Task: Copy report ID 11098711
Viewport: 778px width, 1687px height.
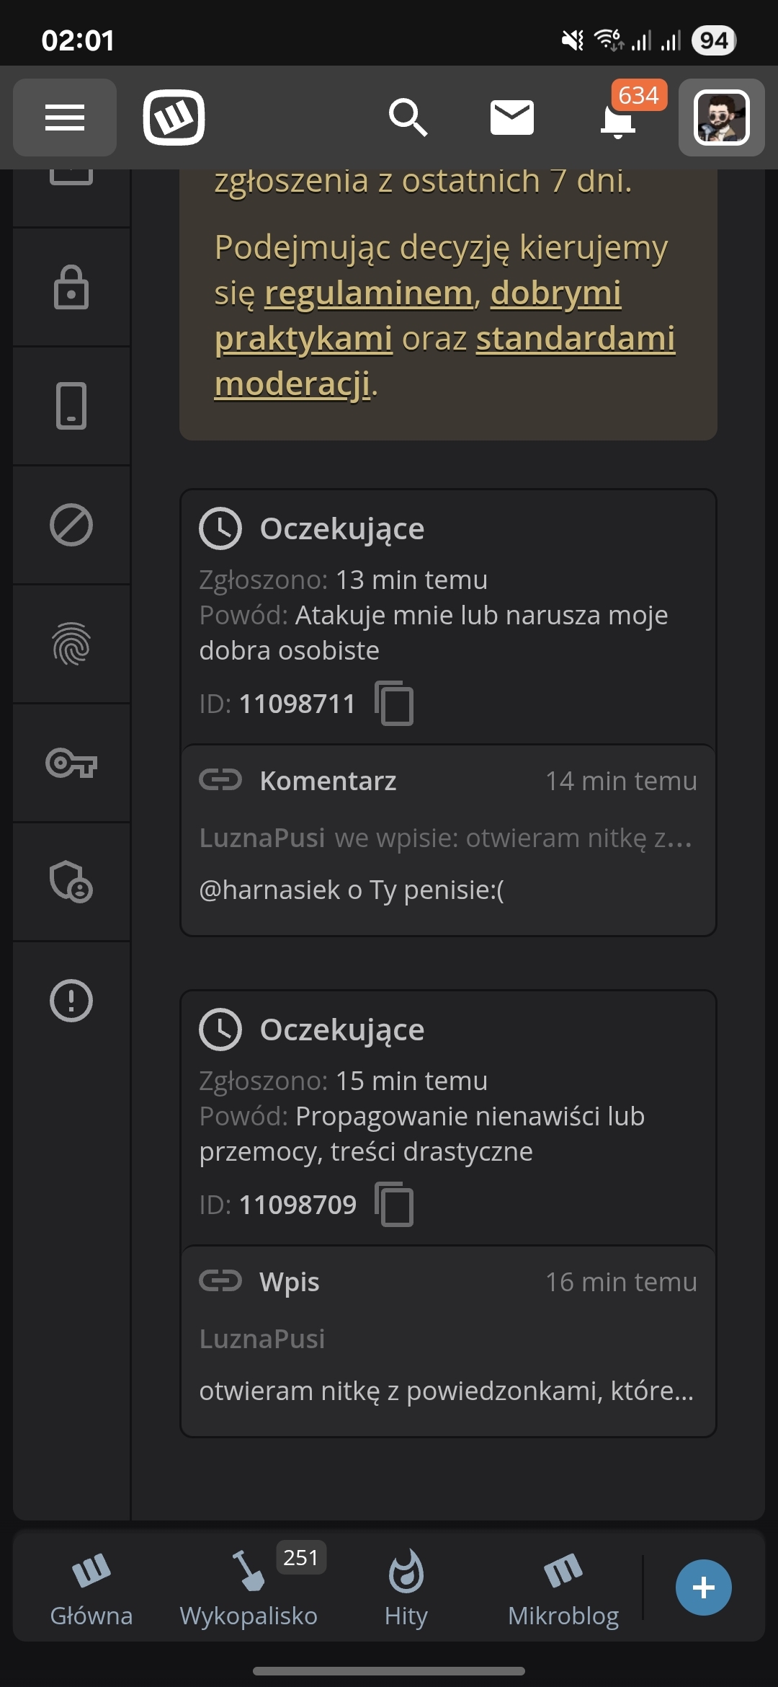Action: pyautogui.click(x=394, y=703)
